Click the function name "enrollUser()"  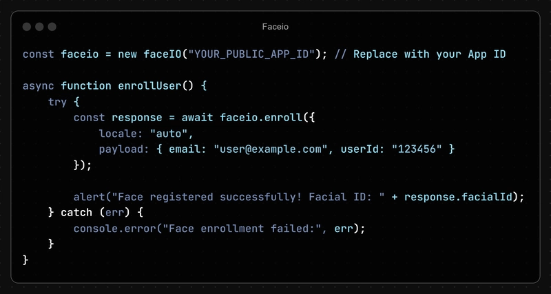[156, 86]
